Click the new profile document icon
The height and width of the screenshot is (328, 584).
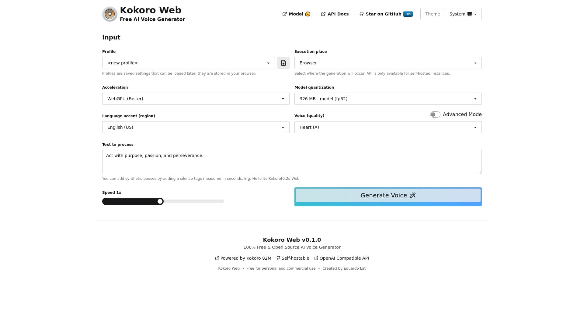(x=283, y=63)
